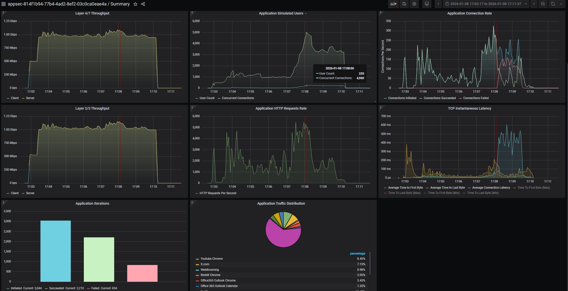The width and height of the screenshot is (568, 291).
Task: Open dashboard settings gear
Action: click(x=414, y=4)
